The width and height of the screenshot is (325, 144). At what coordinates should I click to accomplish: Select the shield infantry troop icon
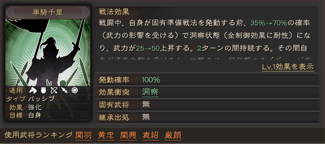43,90
